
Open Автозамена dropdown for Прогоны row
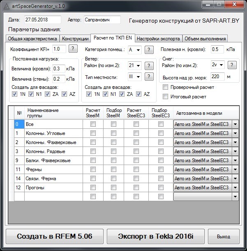click(x=235, y=188)
